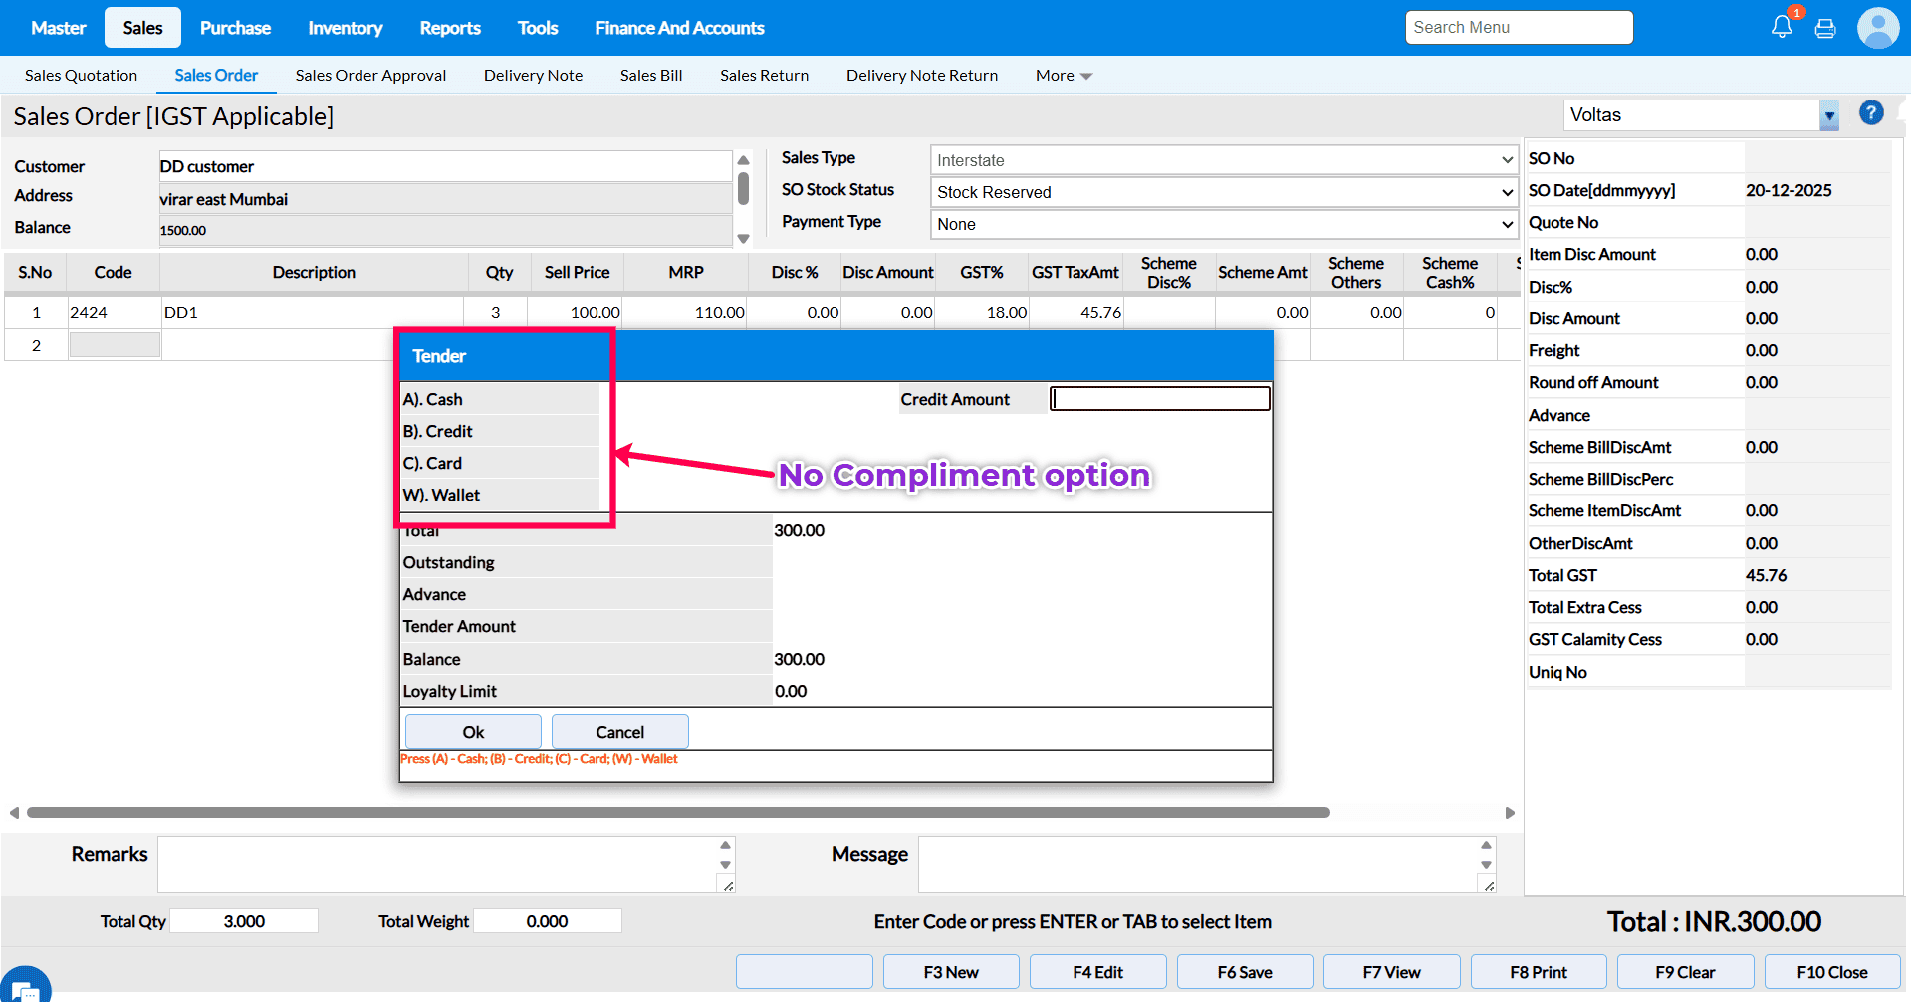Click right arrow of horizontal scrollbar
This screenshot has height=1002, width=1911.
click(x=1510, y=813)
